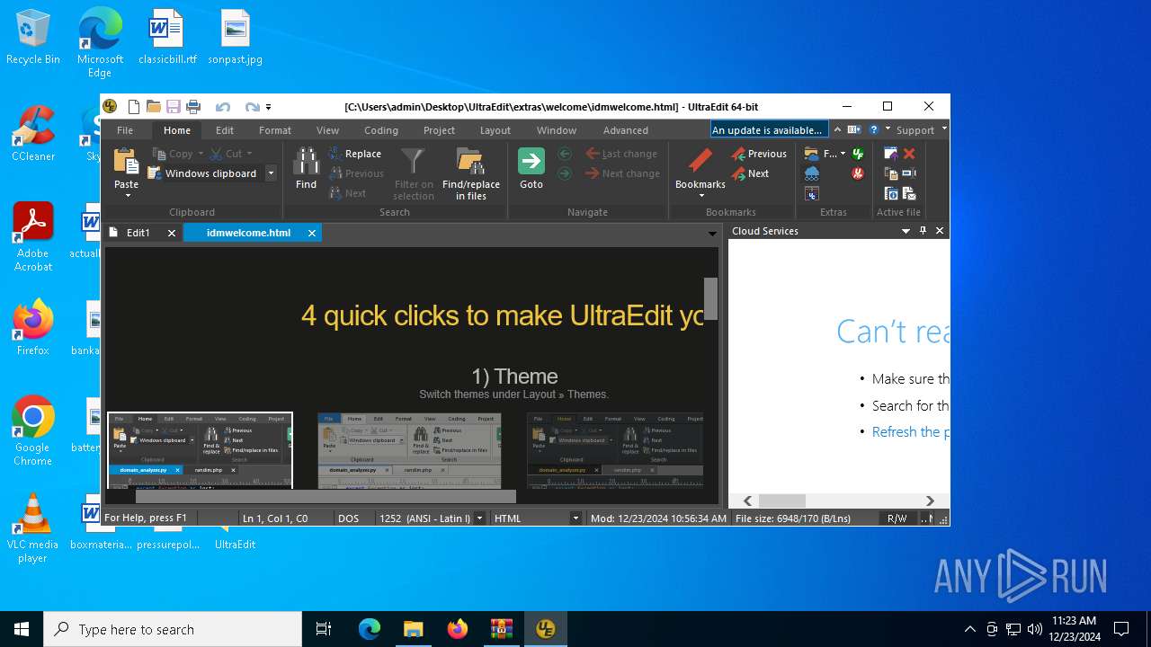1151x647 pixels.
Task: Click the editor horizontal scrollbar thumb
Action: pos(326,496)
